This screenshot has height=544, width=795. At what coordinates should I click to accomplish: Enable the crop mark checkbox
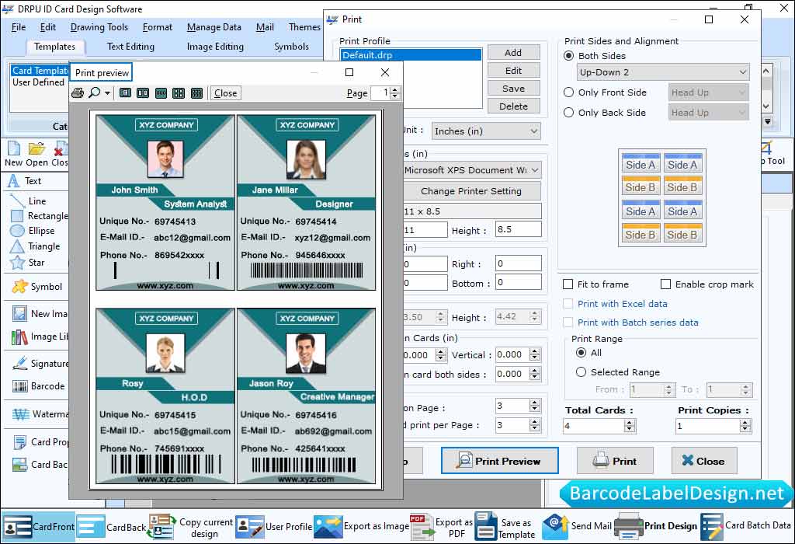(x=665, y=284)
